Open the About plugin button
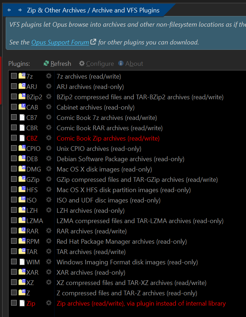Screen dimensions: 246x317 tap(131, 64)
